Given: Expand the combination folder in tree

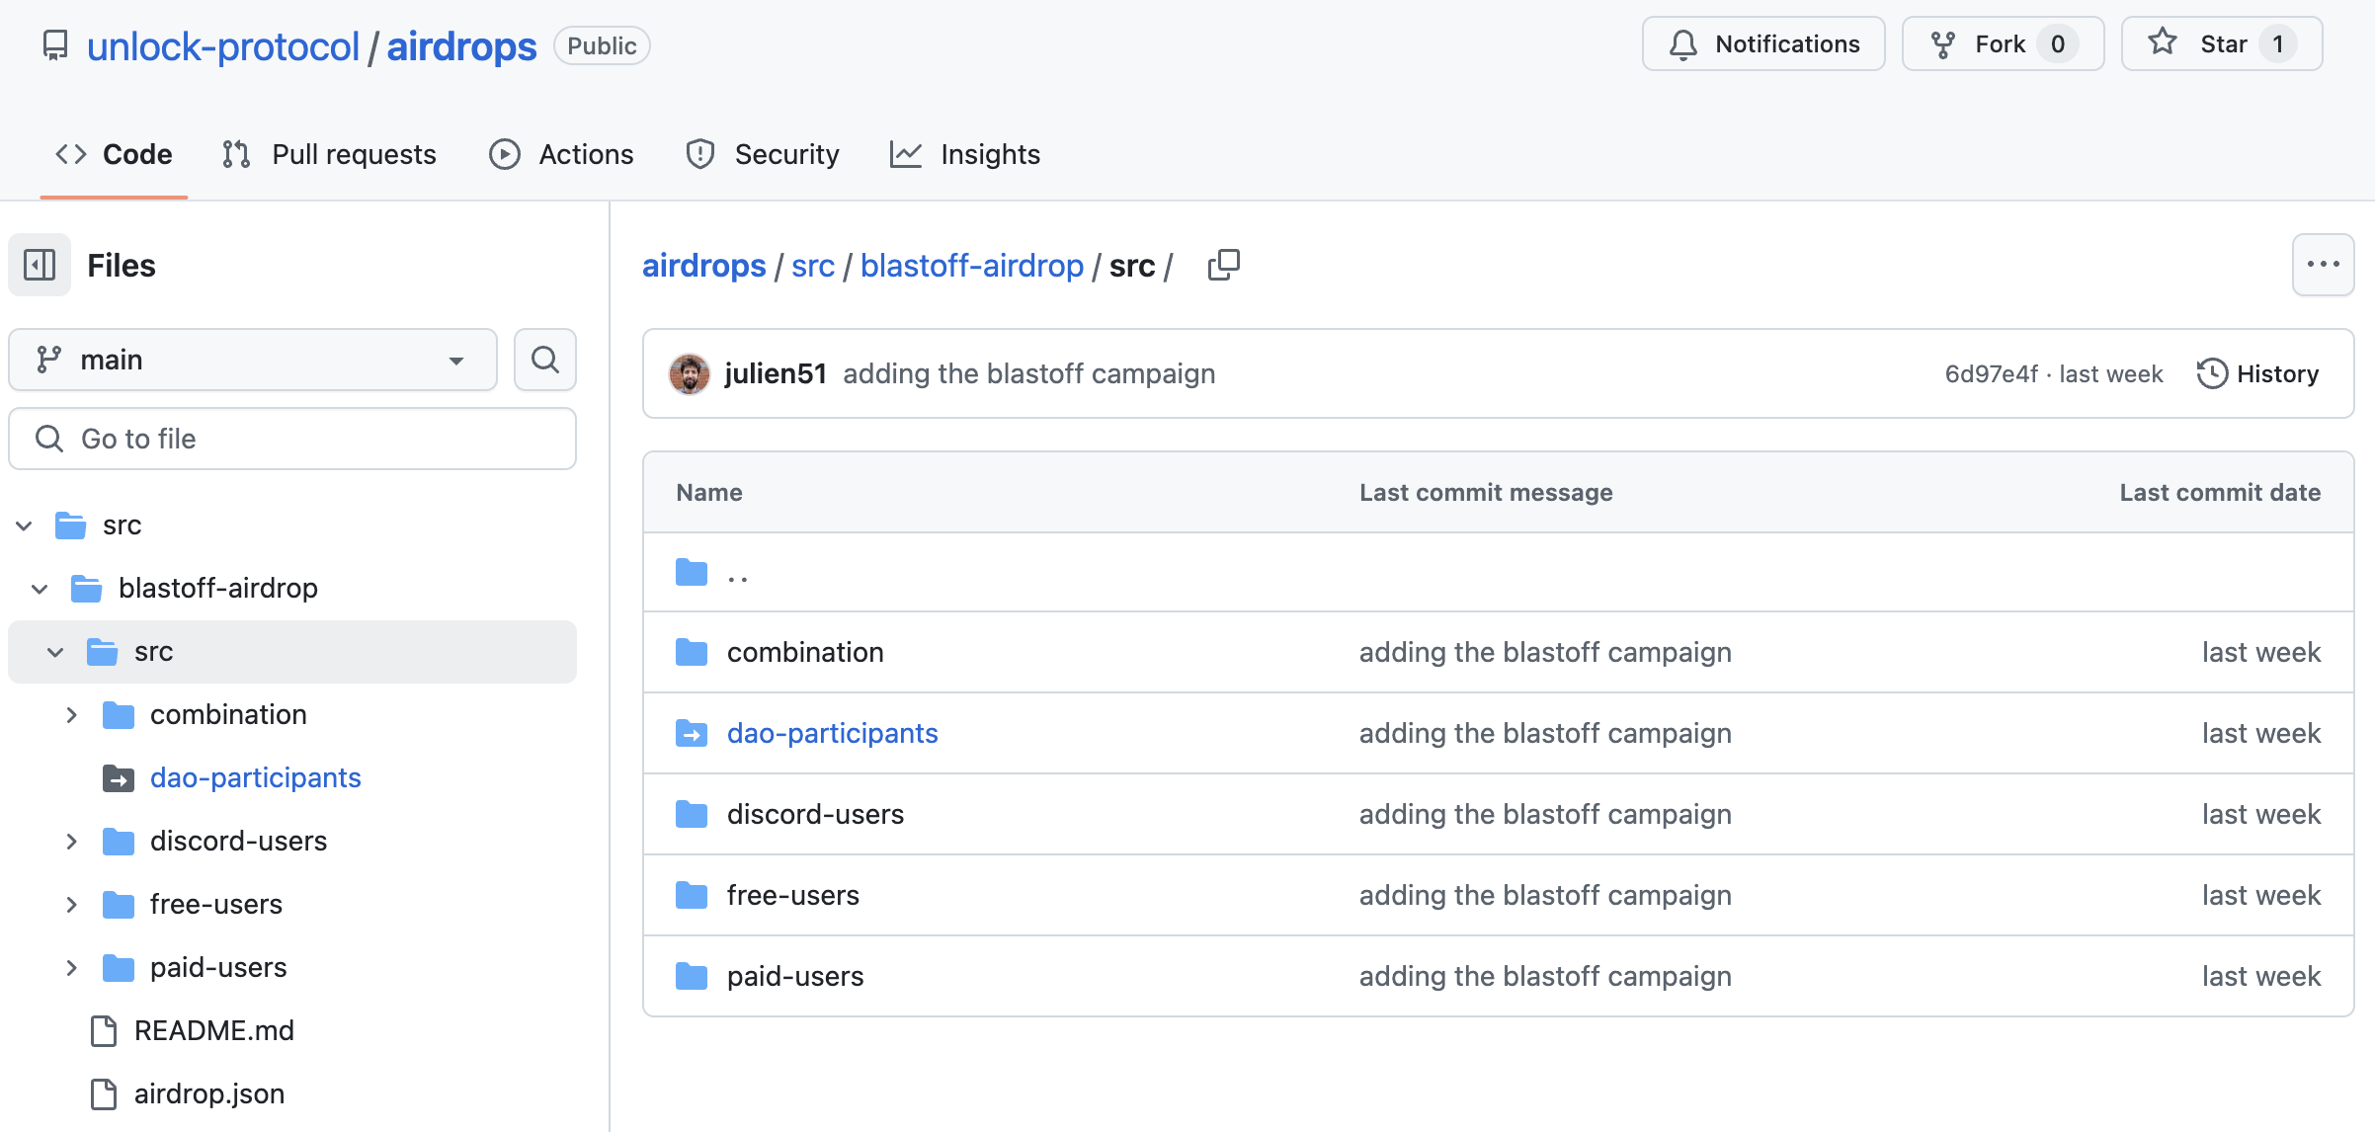Looking at the screenshot, I should (x=71, y=714).
